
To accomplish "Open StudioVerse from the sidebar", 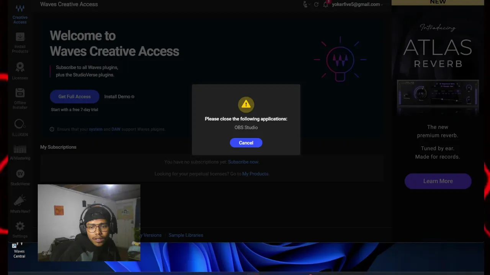I will pos(20,178).
